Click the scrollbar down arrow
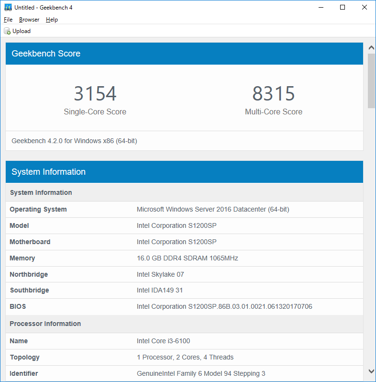 371,371
